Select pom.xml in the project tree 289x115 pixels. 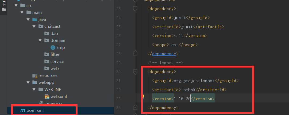(x=35, y=110)
